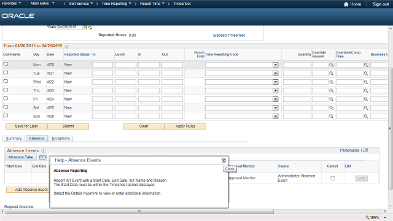Open comments bubble for Tue 4/21
393x221 pixels.
6,73
